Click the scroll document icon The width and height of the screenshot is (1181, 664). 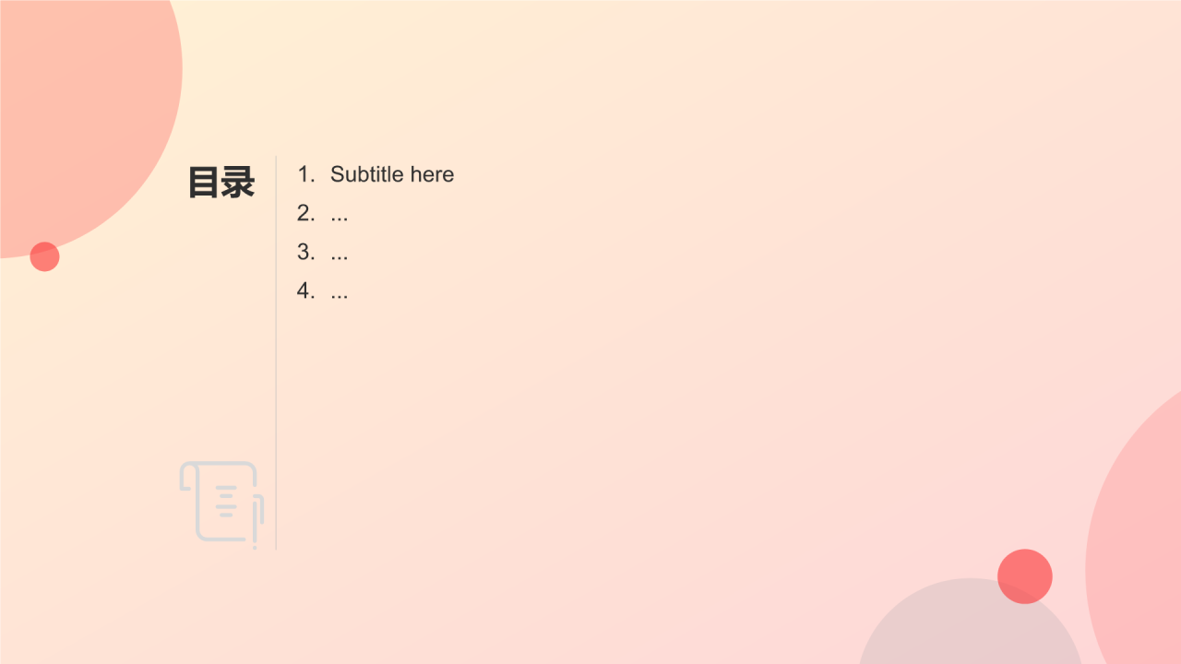[x=222, y=504]
